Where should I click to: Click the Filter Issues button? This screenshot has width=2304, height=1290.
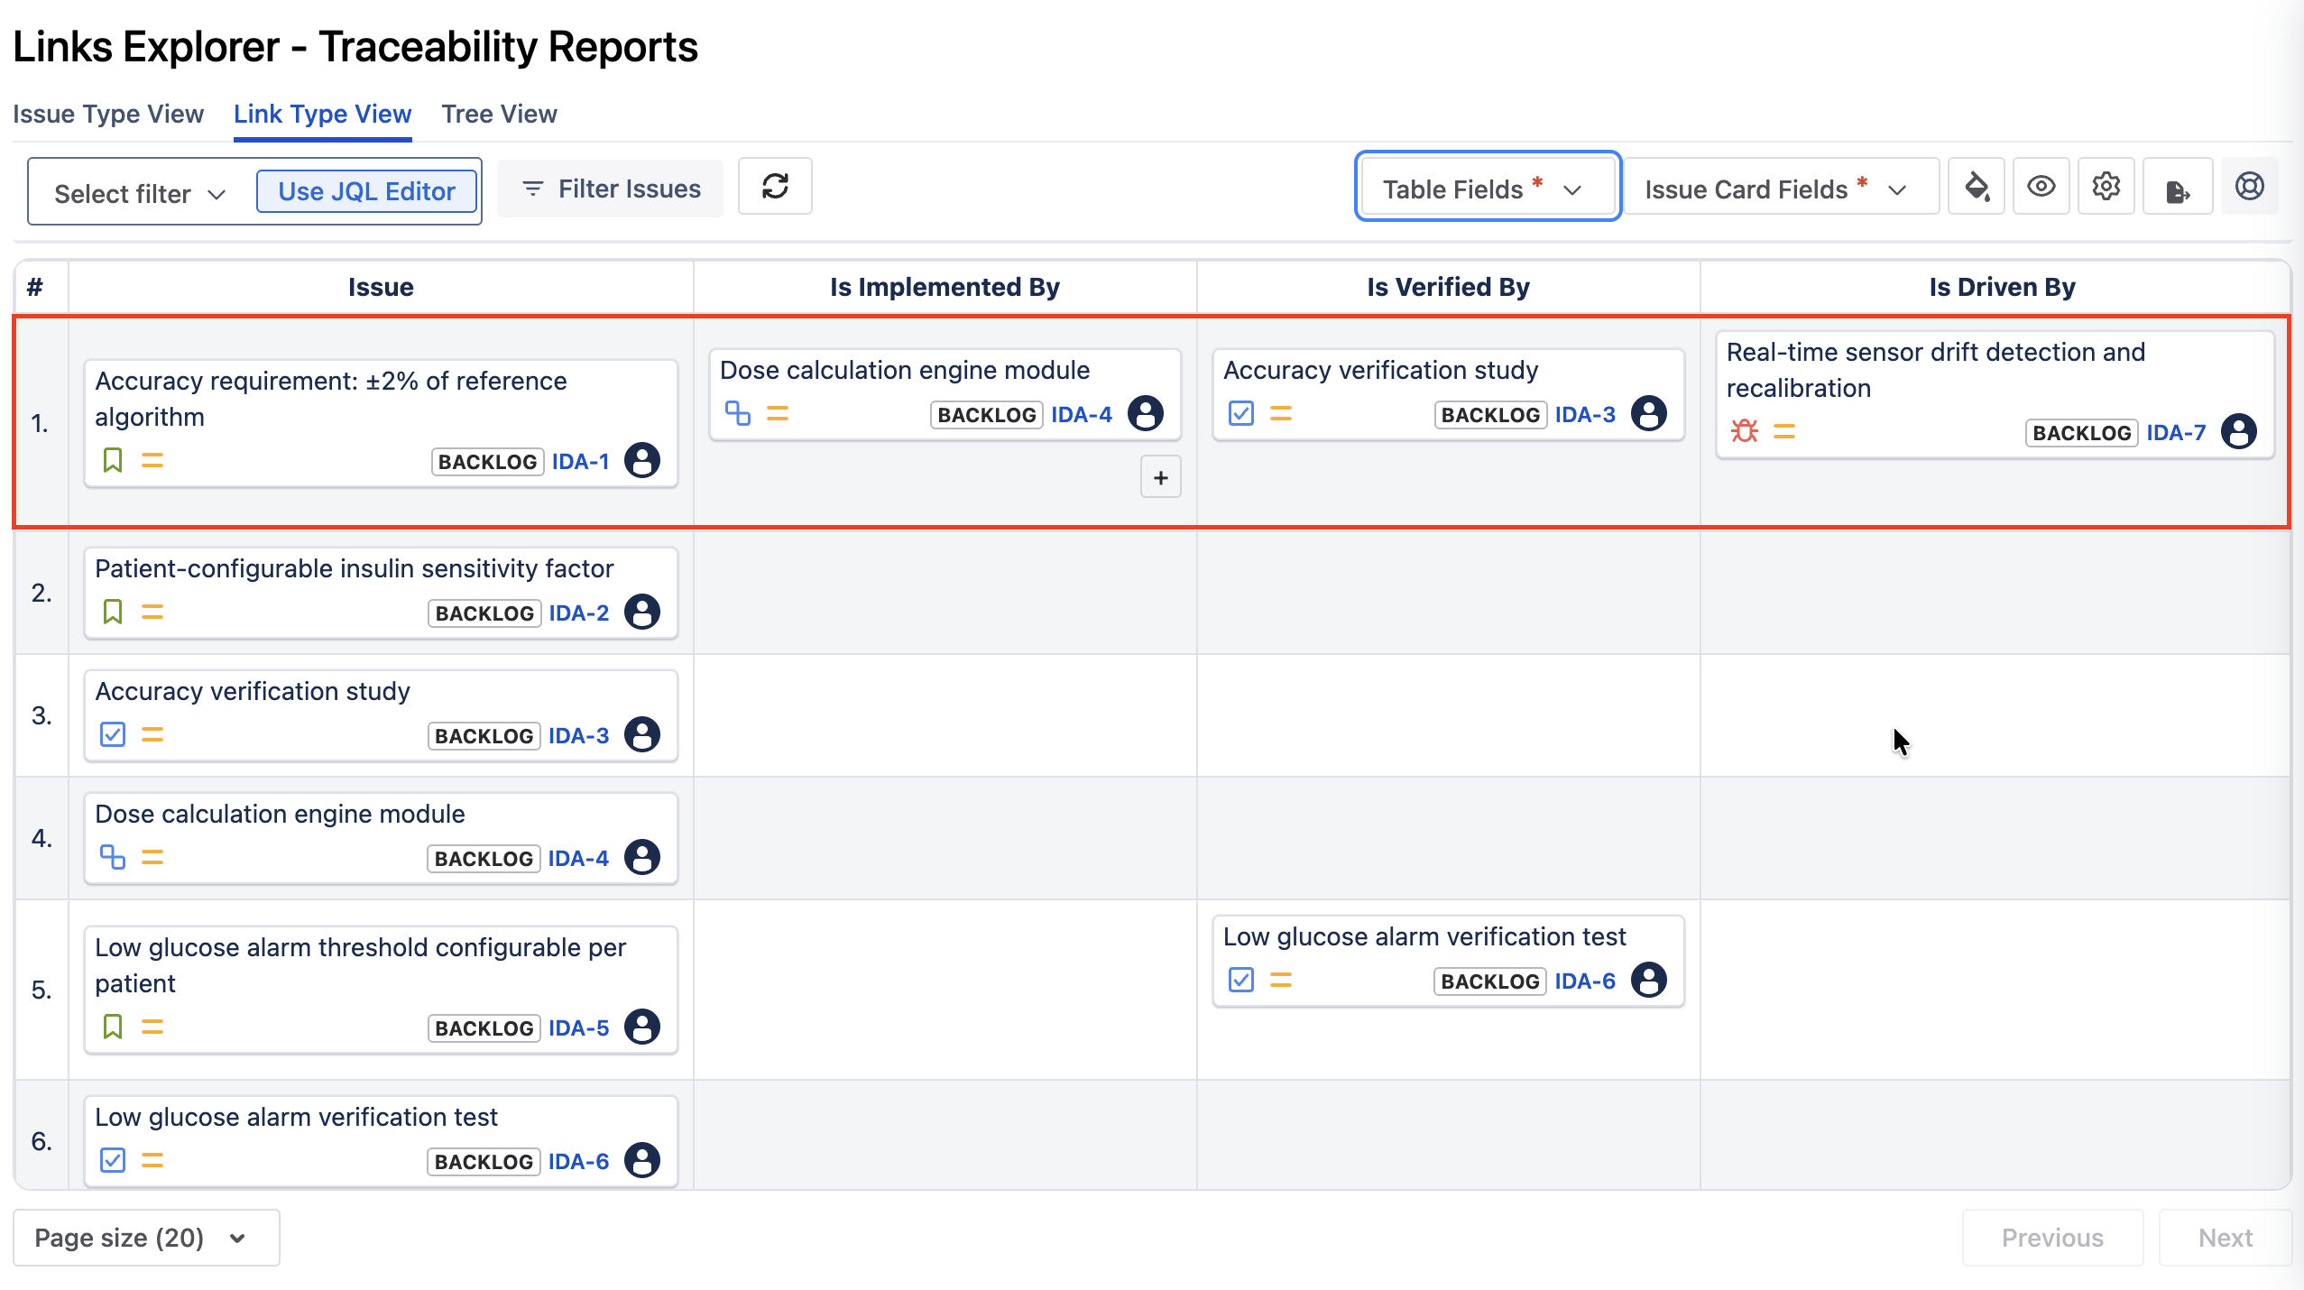pos(611,189)
